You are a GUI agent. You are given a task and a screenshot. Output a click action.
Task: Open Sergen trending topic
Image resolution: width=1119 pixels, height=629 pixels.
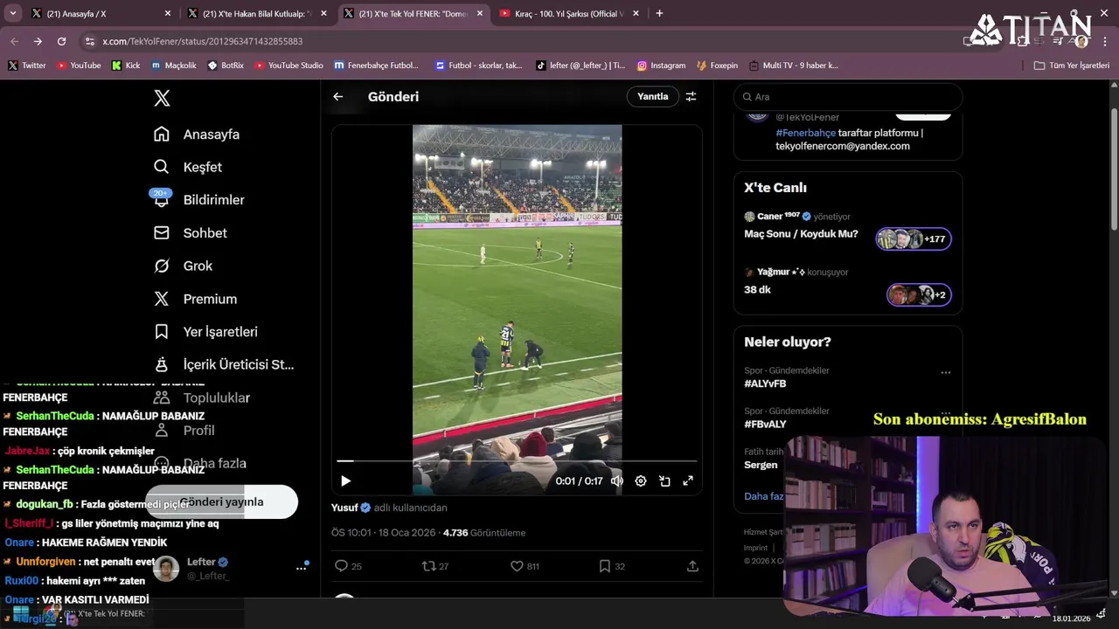pyautogui.click(x=761, y=465)
